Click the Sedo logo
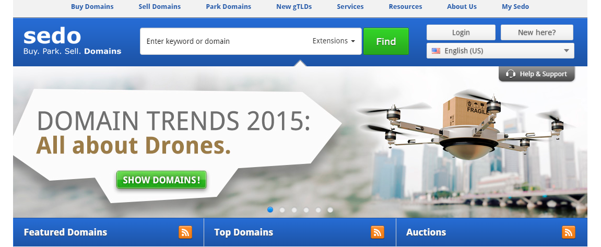 click(x=72, y=41)
